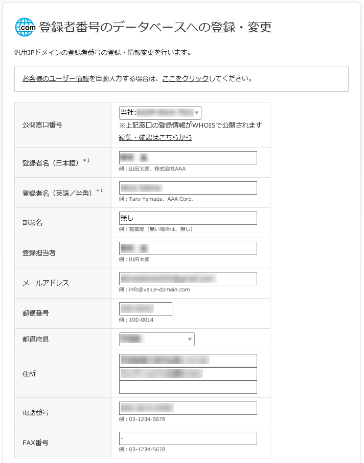Focus the 電話番号 input field
Image resolution: width=364 pixels, height=463 pixels.
(x=188, y=408)
